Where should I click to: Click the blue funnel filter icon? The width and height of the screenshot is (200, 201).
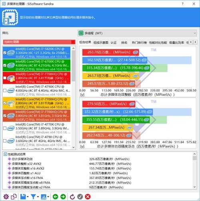(x=33, y=197)
